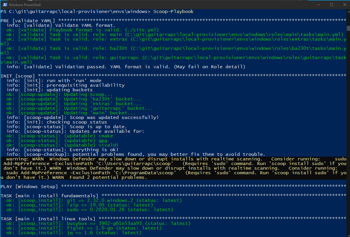Screen dimensions: 350x237
Task: Click 'Scoop is up to date.' line
Action: 67,127
